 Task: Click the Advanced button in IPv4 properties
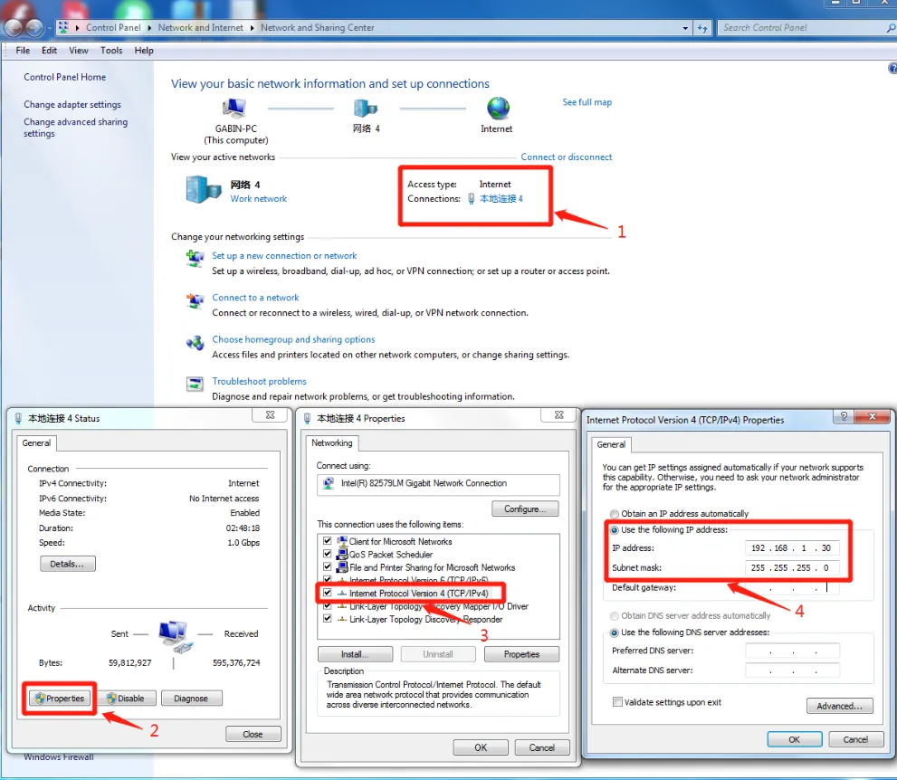839,706
